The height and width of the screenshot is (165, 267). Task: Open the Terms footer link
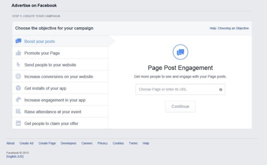click(x=133, y=143)
